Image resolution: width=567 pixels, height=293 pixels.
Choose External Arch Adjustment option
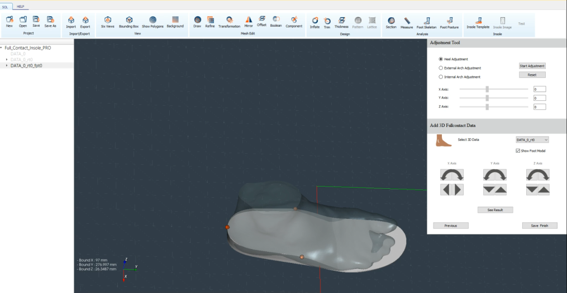pos(441,68)
